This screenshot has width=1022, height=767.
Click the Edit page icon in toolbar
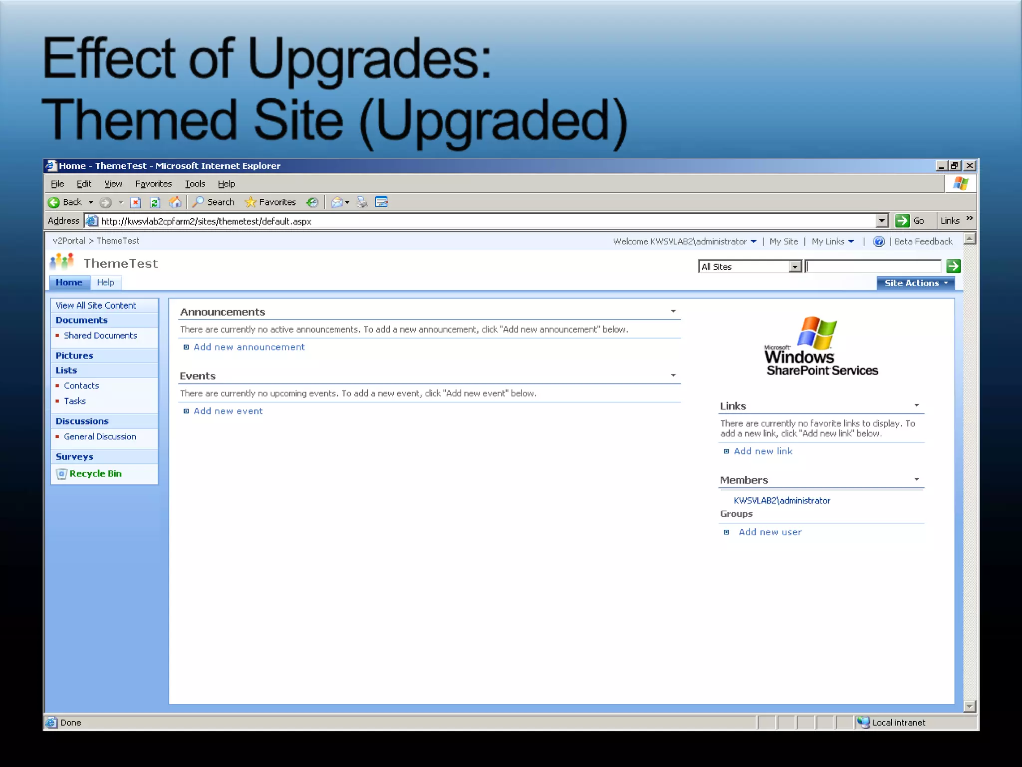(x=382, y=202)
